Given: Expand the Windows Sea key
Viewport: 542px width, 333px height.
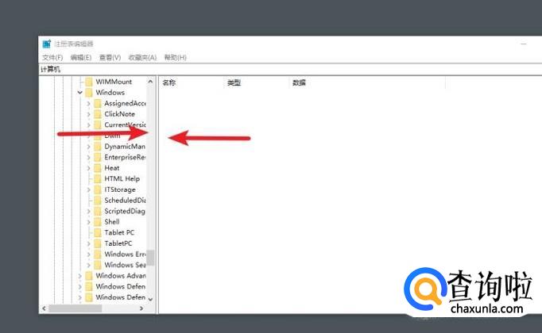Looking at the screenshot, I should pyautogui.click(x=88, y=265).
